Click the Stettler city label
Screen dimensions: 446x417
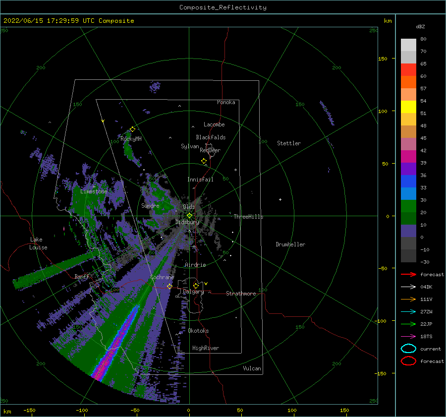[289, 143]
